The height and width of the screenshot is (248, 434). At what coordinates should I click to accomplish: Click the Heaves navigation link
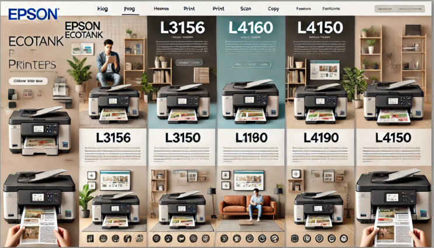(161, 9)
